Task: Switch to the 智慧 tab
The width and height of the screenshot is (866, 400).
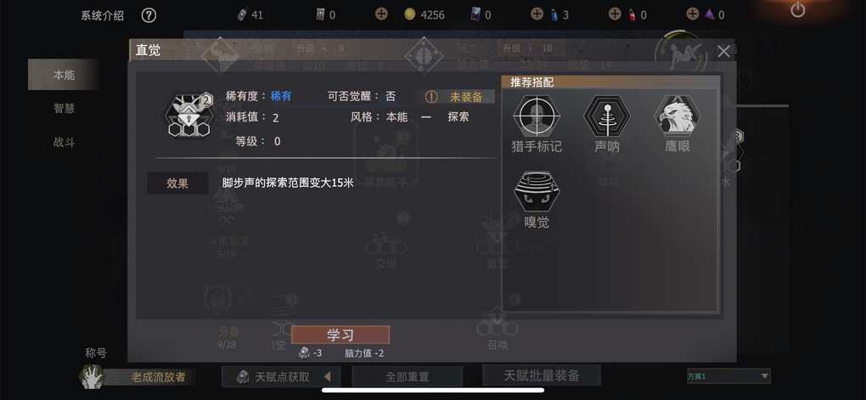Action: pyautogui.click(x=64, y=109)
